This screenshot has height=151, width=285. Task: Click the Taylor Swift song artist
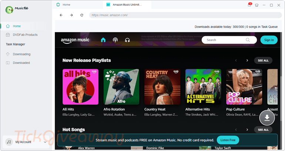click(x=223, y=148)
